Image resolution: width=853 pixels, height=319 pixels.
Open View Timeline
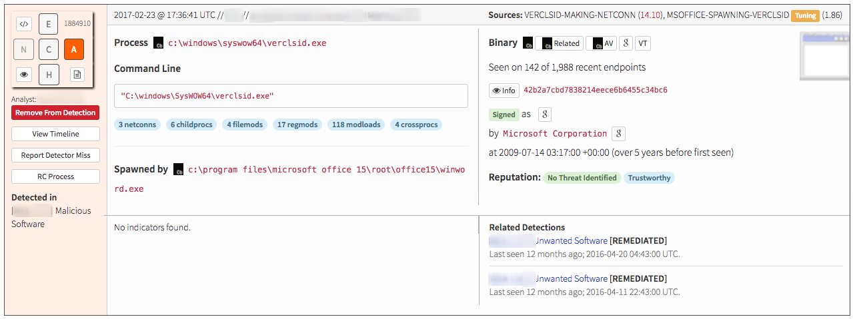[x=55, y=134]
